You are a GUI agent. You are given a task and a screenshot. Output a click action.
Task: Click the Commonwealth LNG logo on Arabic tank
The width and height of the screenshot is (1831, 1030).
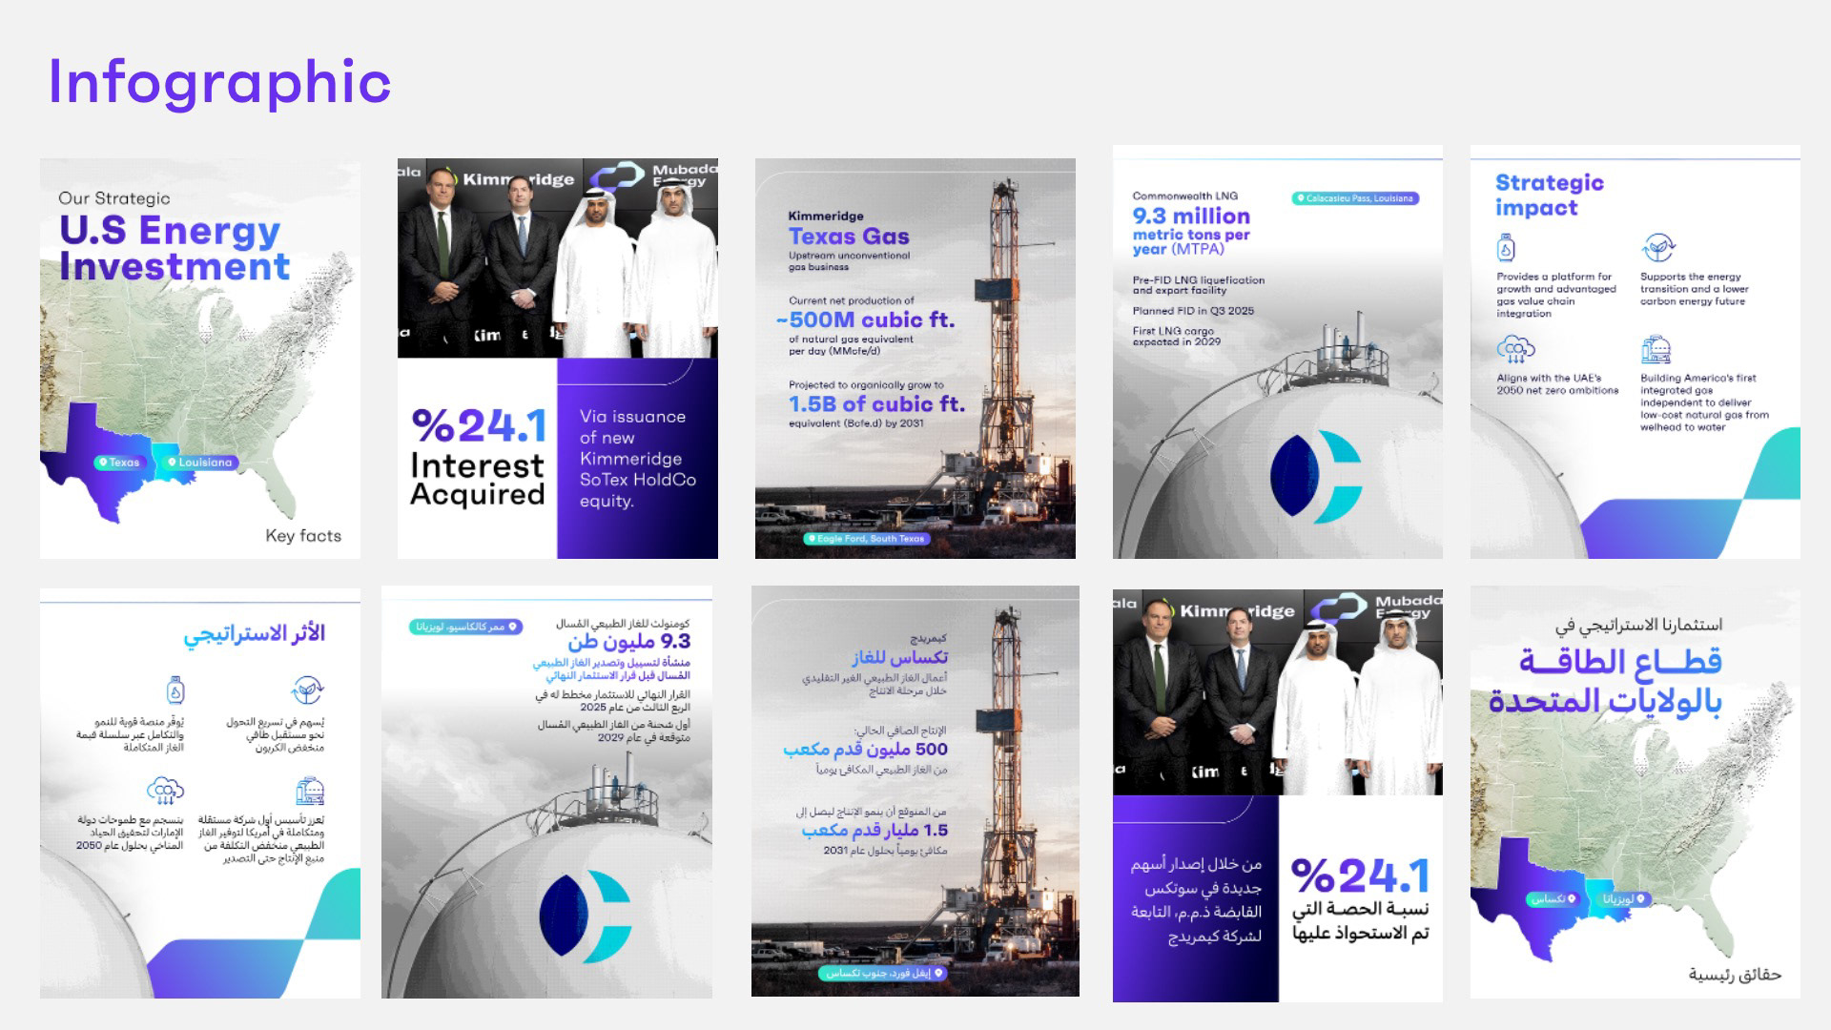point(585,915)
